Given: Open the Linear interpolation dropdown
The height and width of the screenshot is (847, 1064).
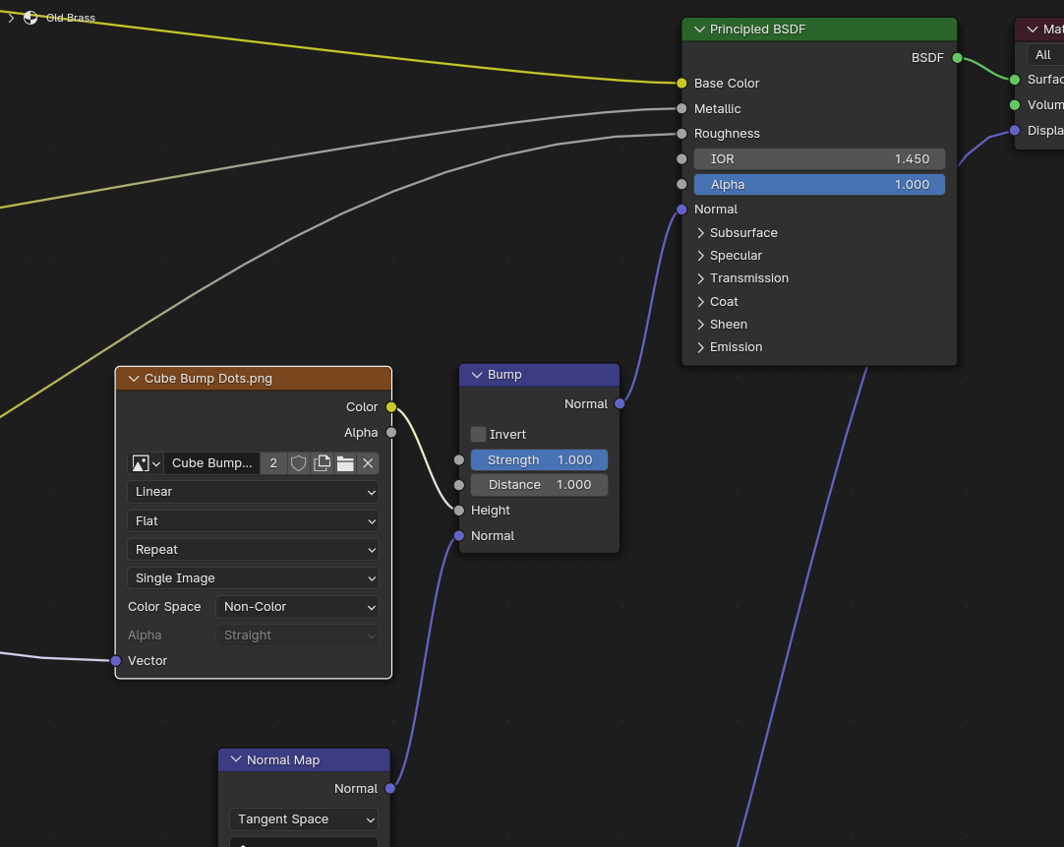Looking at the screenshot, I should pyautogui.click(x=253, y=492).
